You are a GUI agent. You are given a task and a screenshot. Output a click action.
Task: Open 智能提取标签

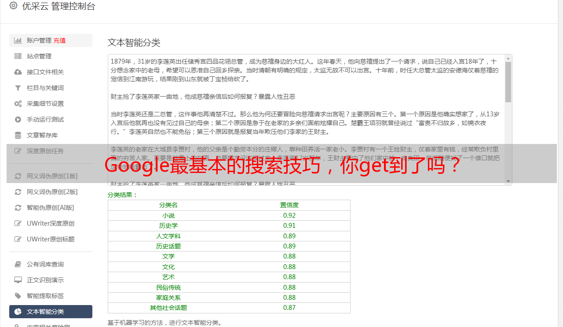[x=51, y=296]
